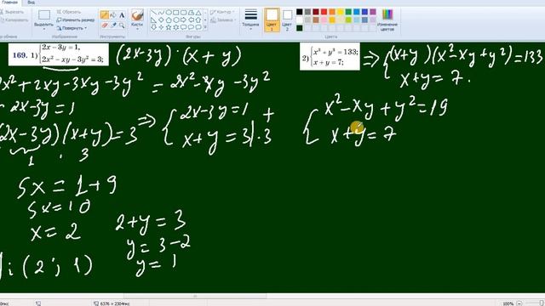545x306 pixels.
Task: Pick the pink color swatch
Action: (x=324, y=20)
